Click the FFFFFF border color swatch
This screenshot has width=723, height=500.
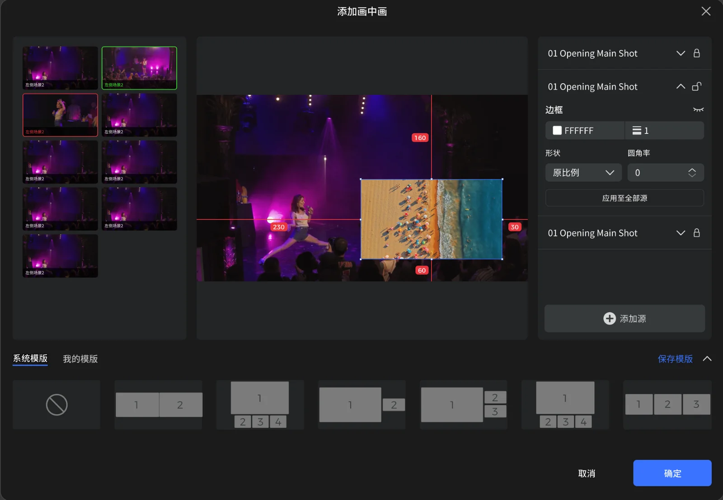tap(557, 131)
